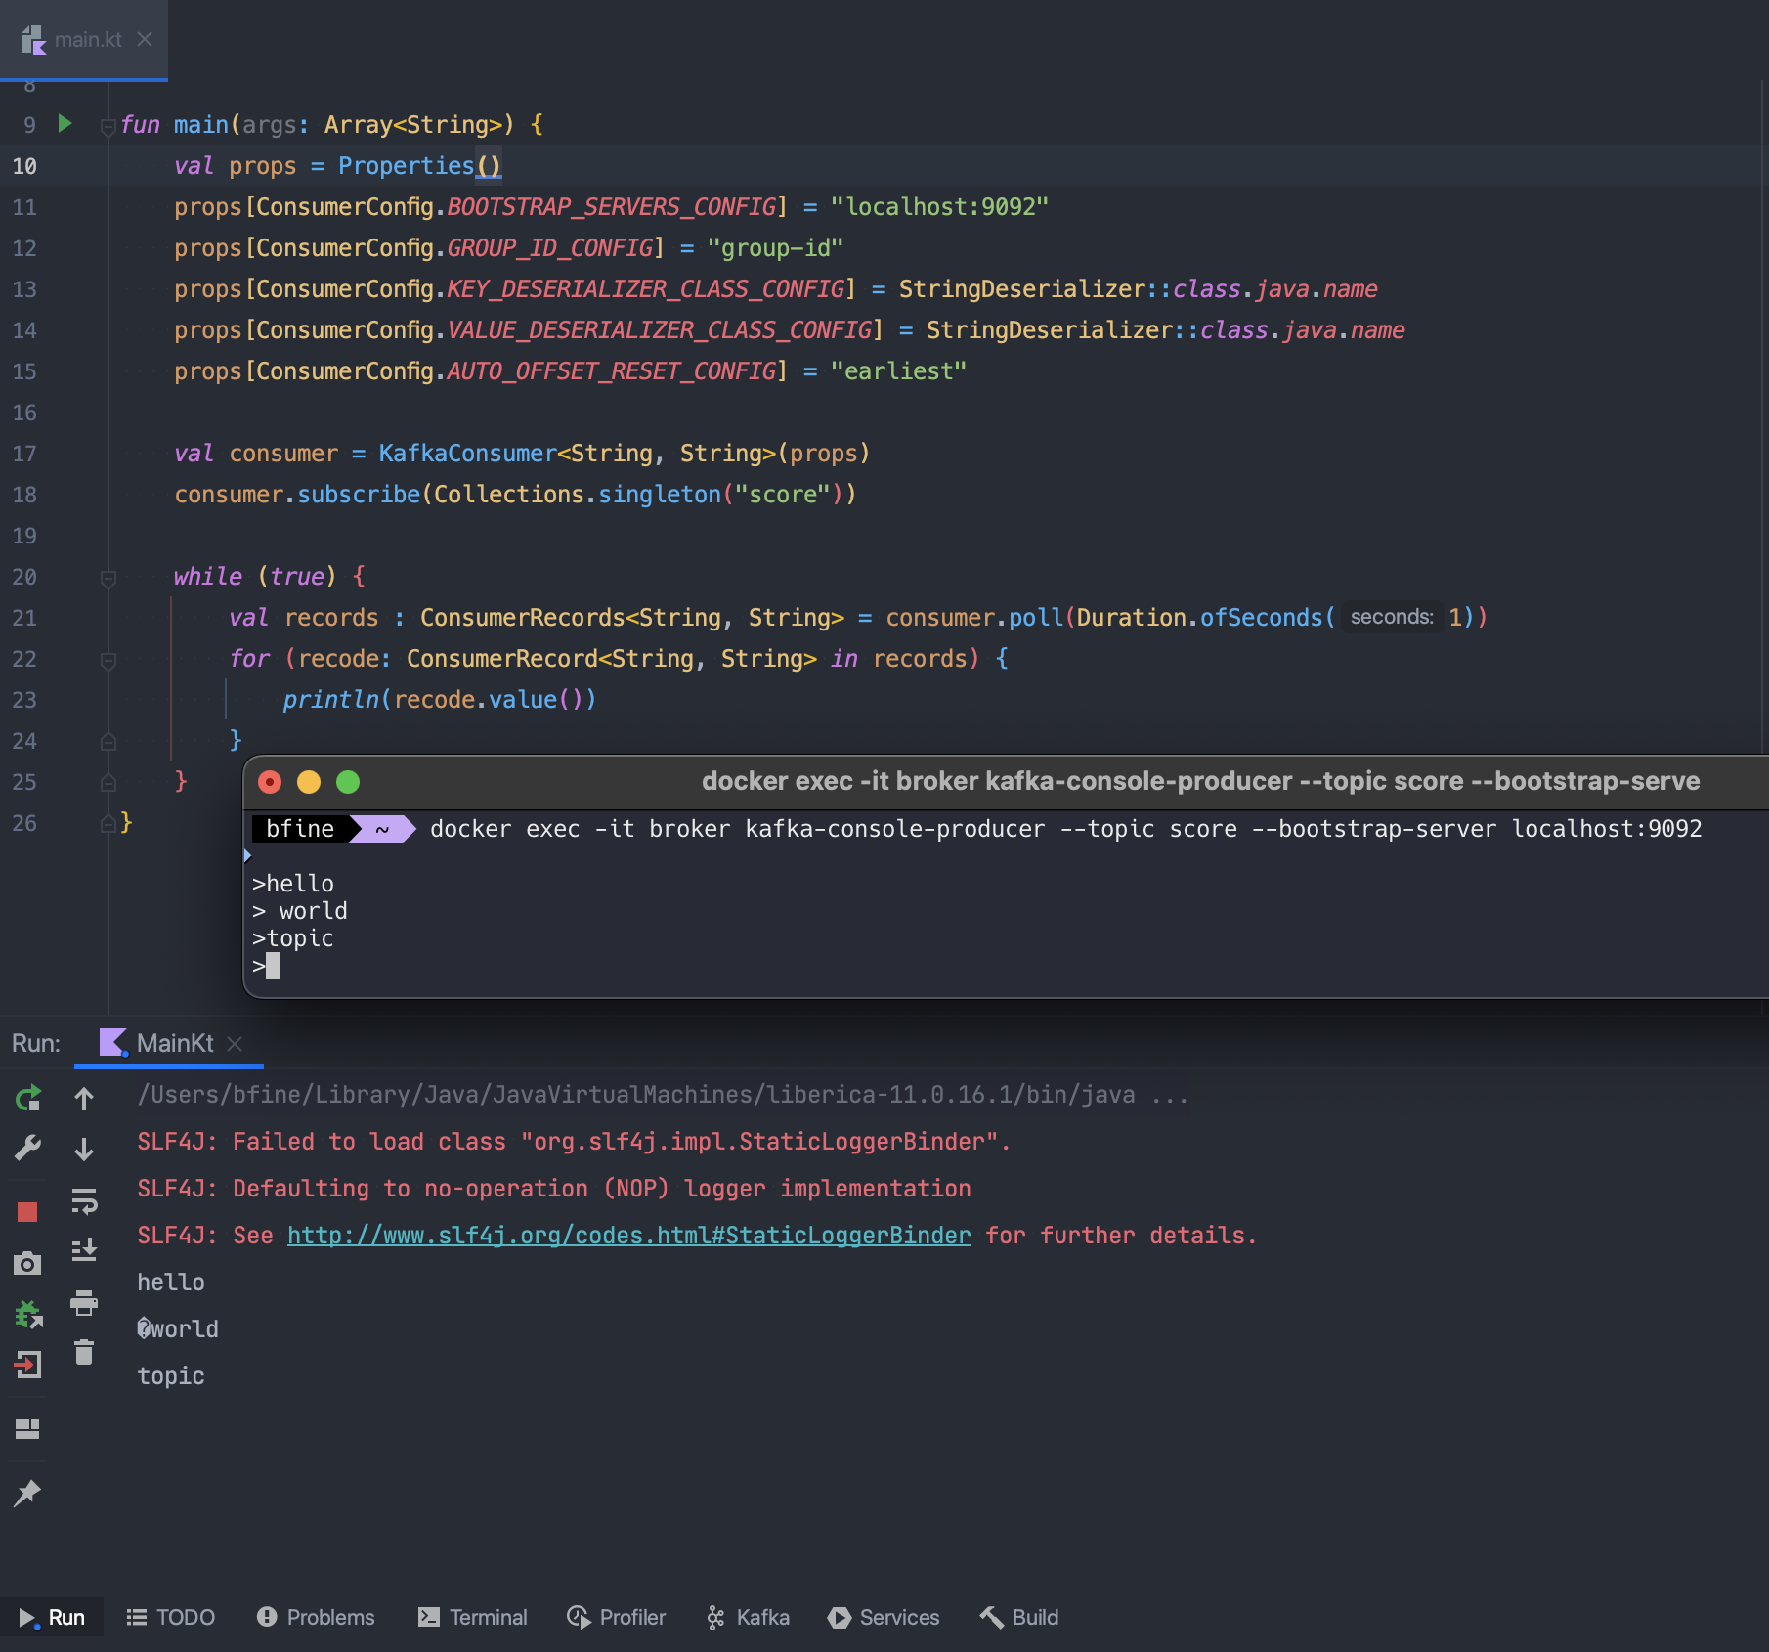Click fold end marker on line 26

pos(108,823)
